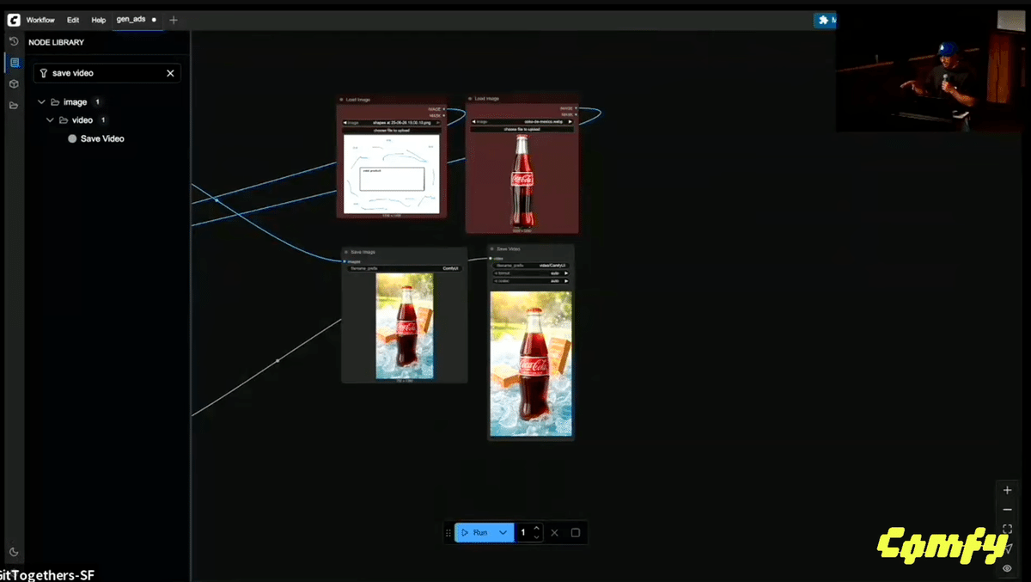Click the filter icon in search box

click(x=44, y=73)
